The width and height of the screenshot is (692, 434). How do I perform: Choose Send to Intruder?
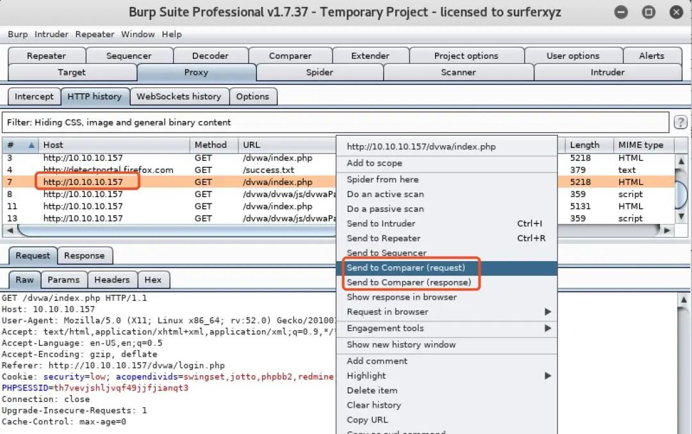[447, 223]
